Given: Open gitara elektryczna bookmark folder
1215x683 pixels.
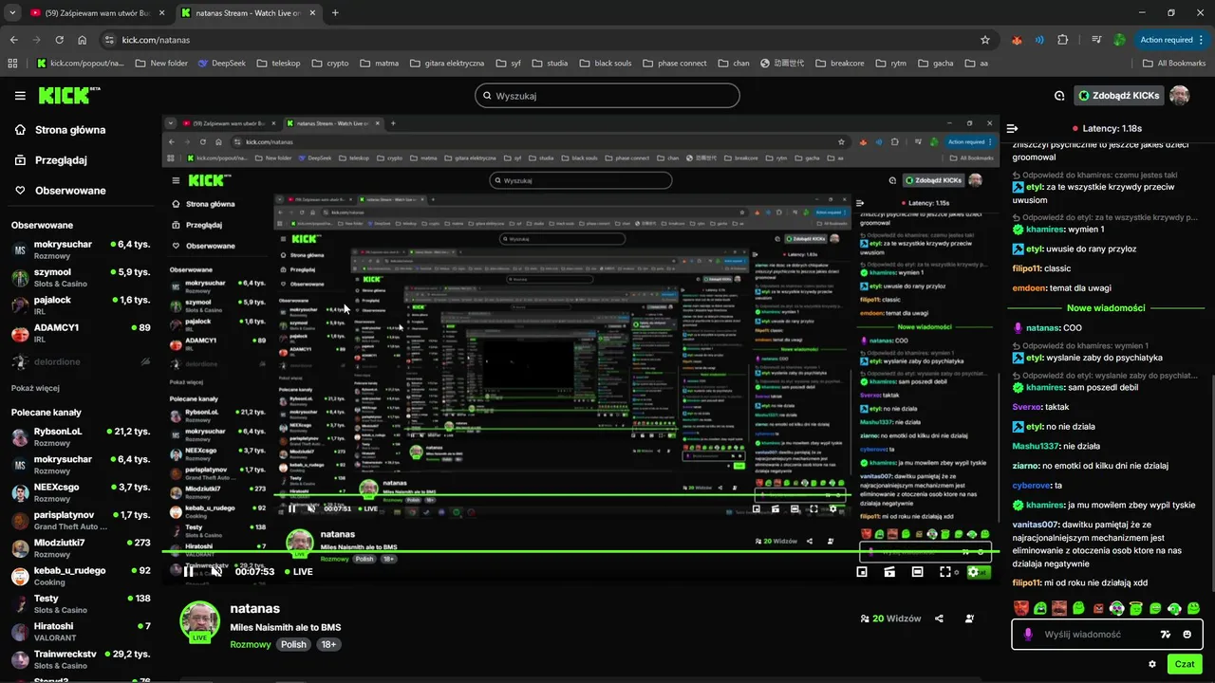Looking at the screenshot, I should pos(445,64).
